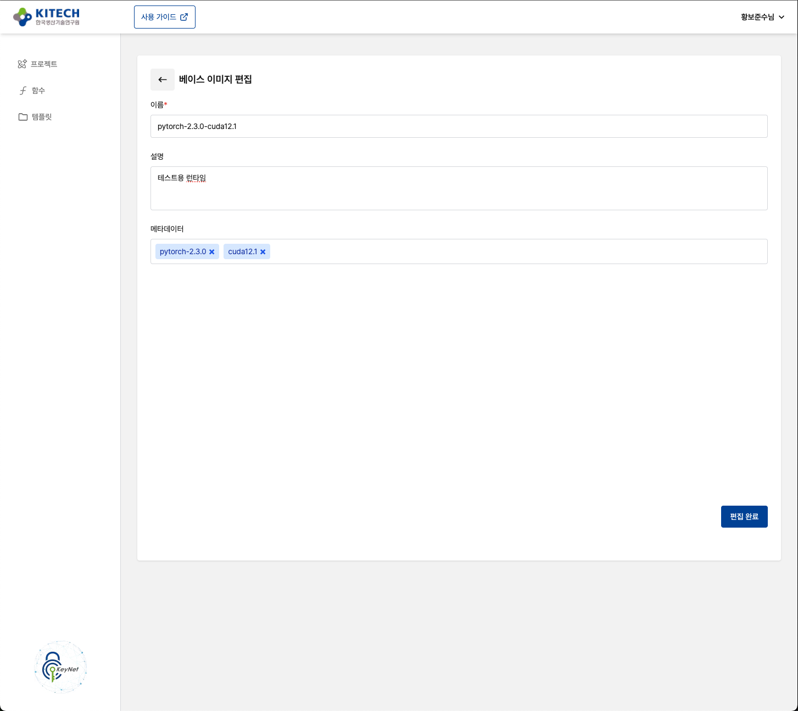The image size is (798, 711).
Task: Click the KeyNet padlock logo
Action: click(x=60, y=667)
